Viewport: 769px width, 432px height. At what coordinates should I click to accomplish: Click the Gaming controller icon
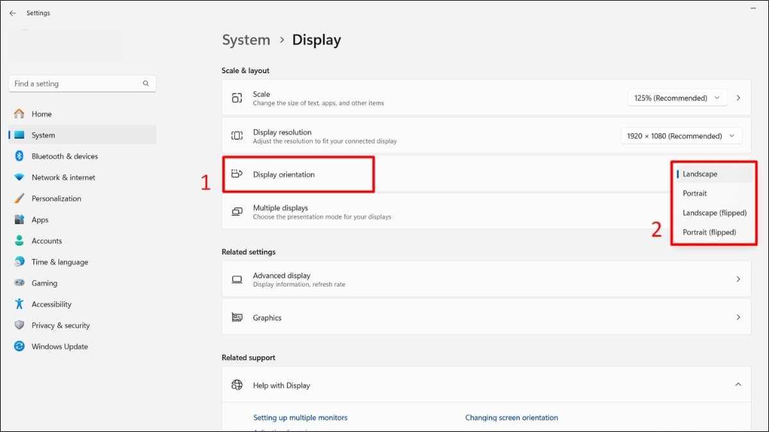pos(19,283)
